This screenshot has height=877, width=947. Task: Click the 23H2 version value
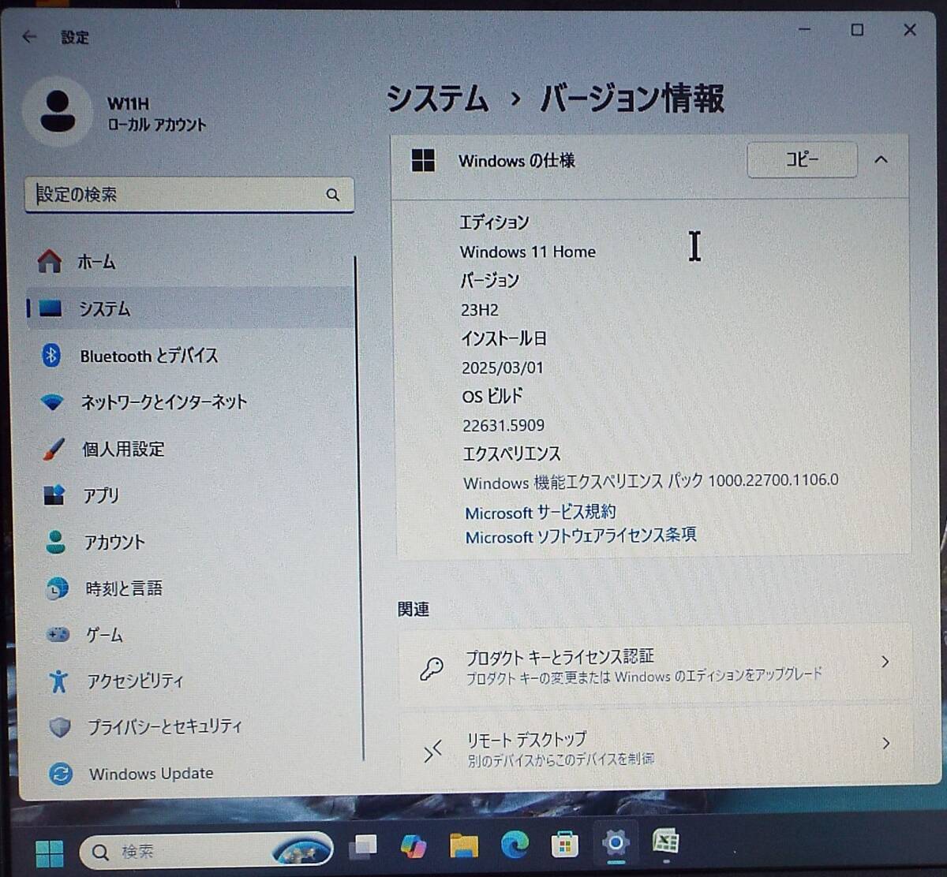[x=480, y=310]
